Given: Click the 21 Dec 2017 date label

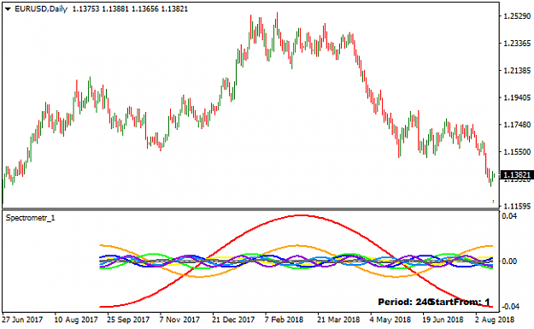Looking at the screenshot, I should [233, 320].
